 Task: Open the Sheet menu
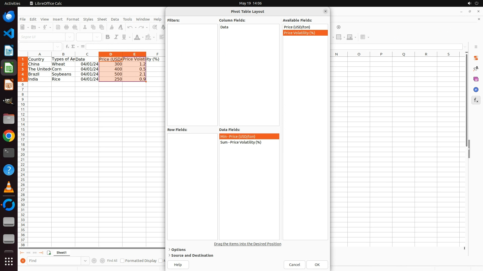point(102,19)
